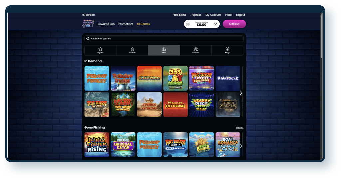
Task: Open Fishin' Bigger Pots of Gold
Action: pos(202,145)
